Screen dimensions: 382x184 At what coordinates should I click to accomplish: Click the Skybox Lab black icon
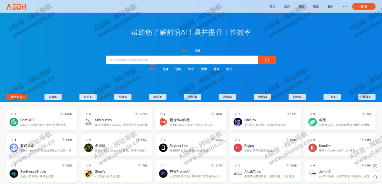(163, 148)
